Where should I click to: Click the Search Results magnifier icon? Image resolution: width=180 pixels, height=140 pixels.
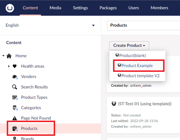(15, 87)
